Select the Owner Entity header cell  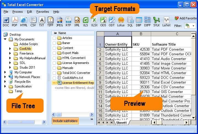click(118, 42)
